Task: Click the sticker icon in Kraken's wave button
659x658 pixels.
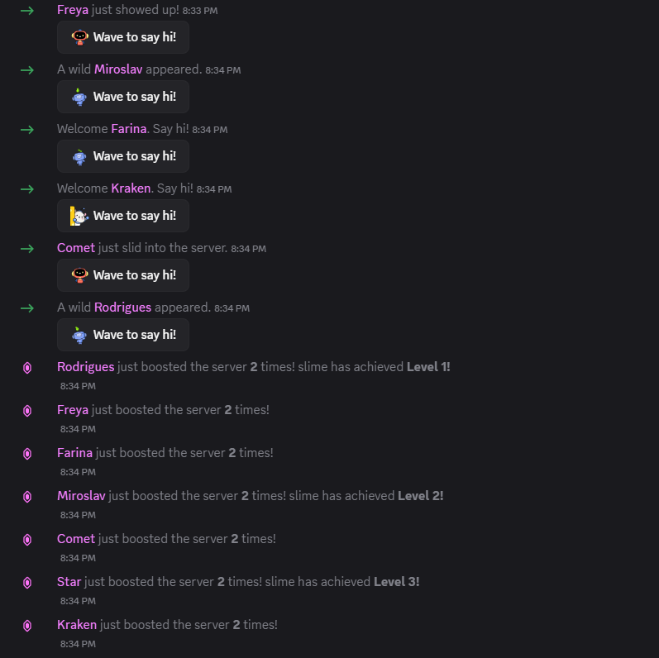Action: 79,216
